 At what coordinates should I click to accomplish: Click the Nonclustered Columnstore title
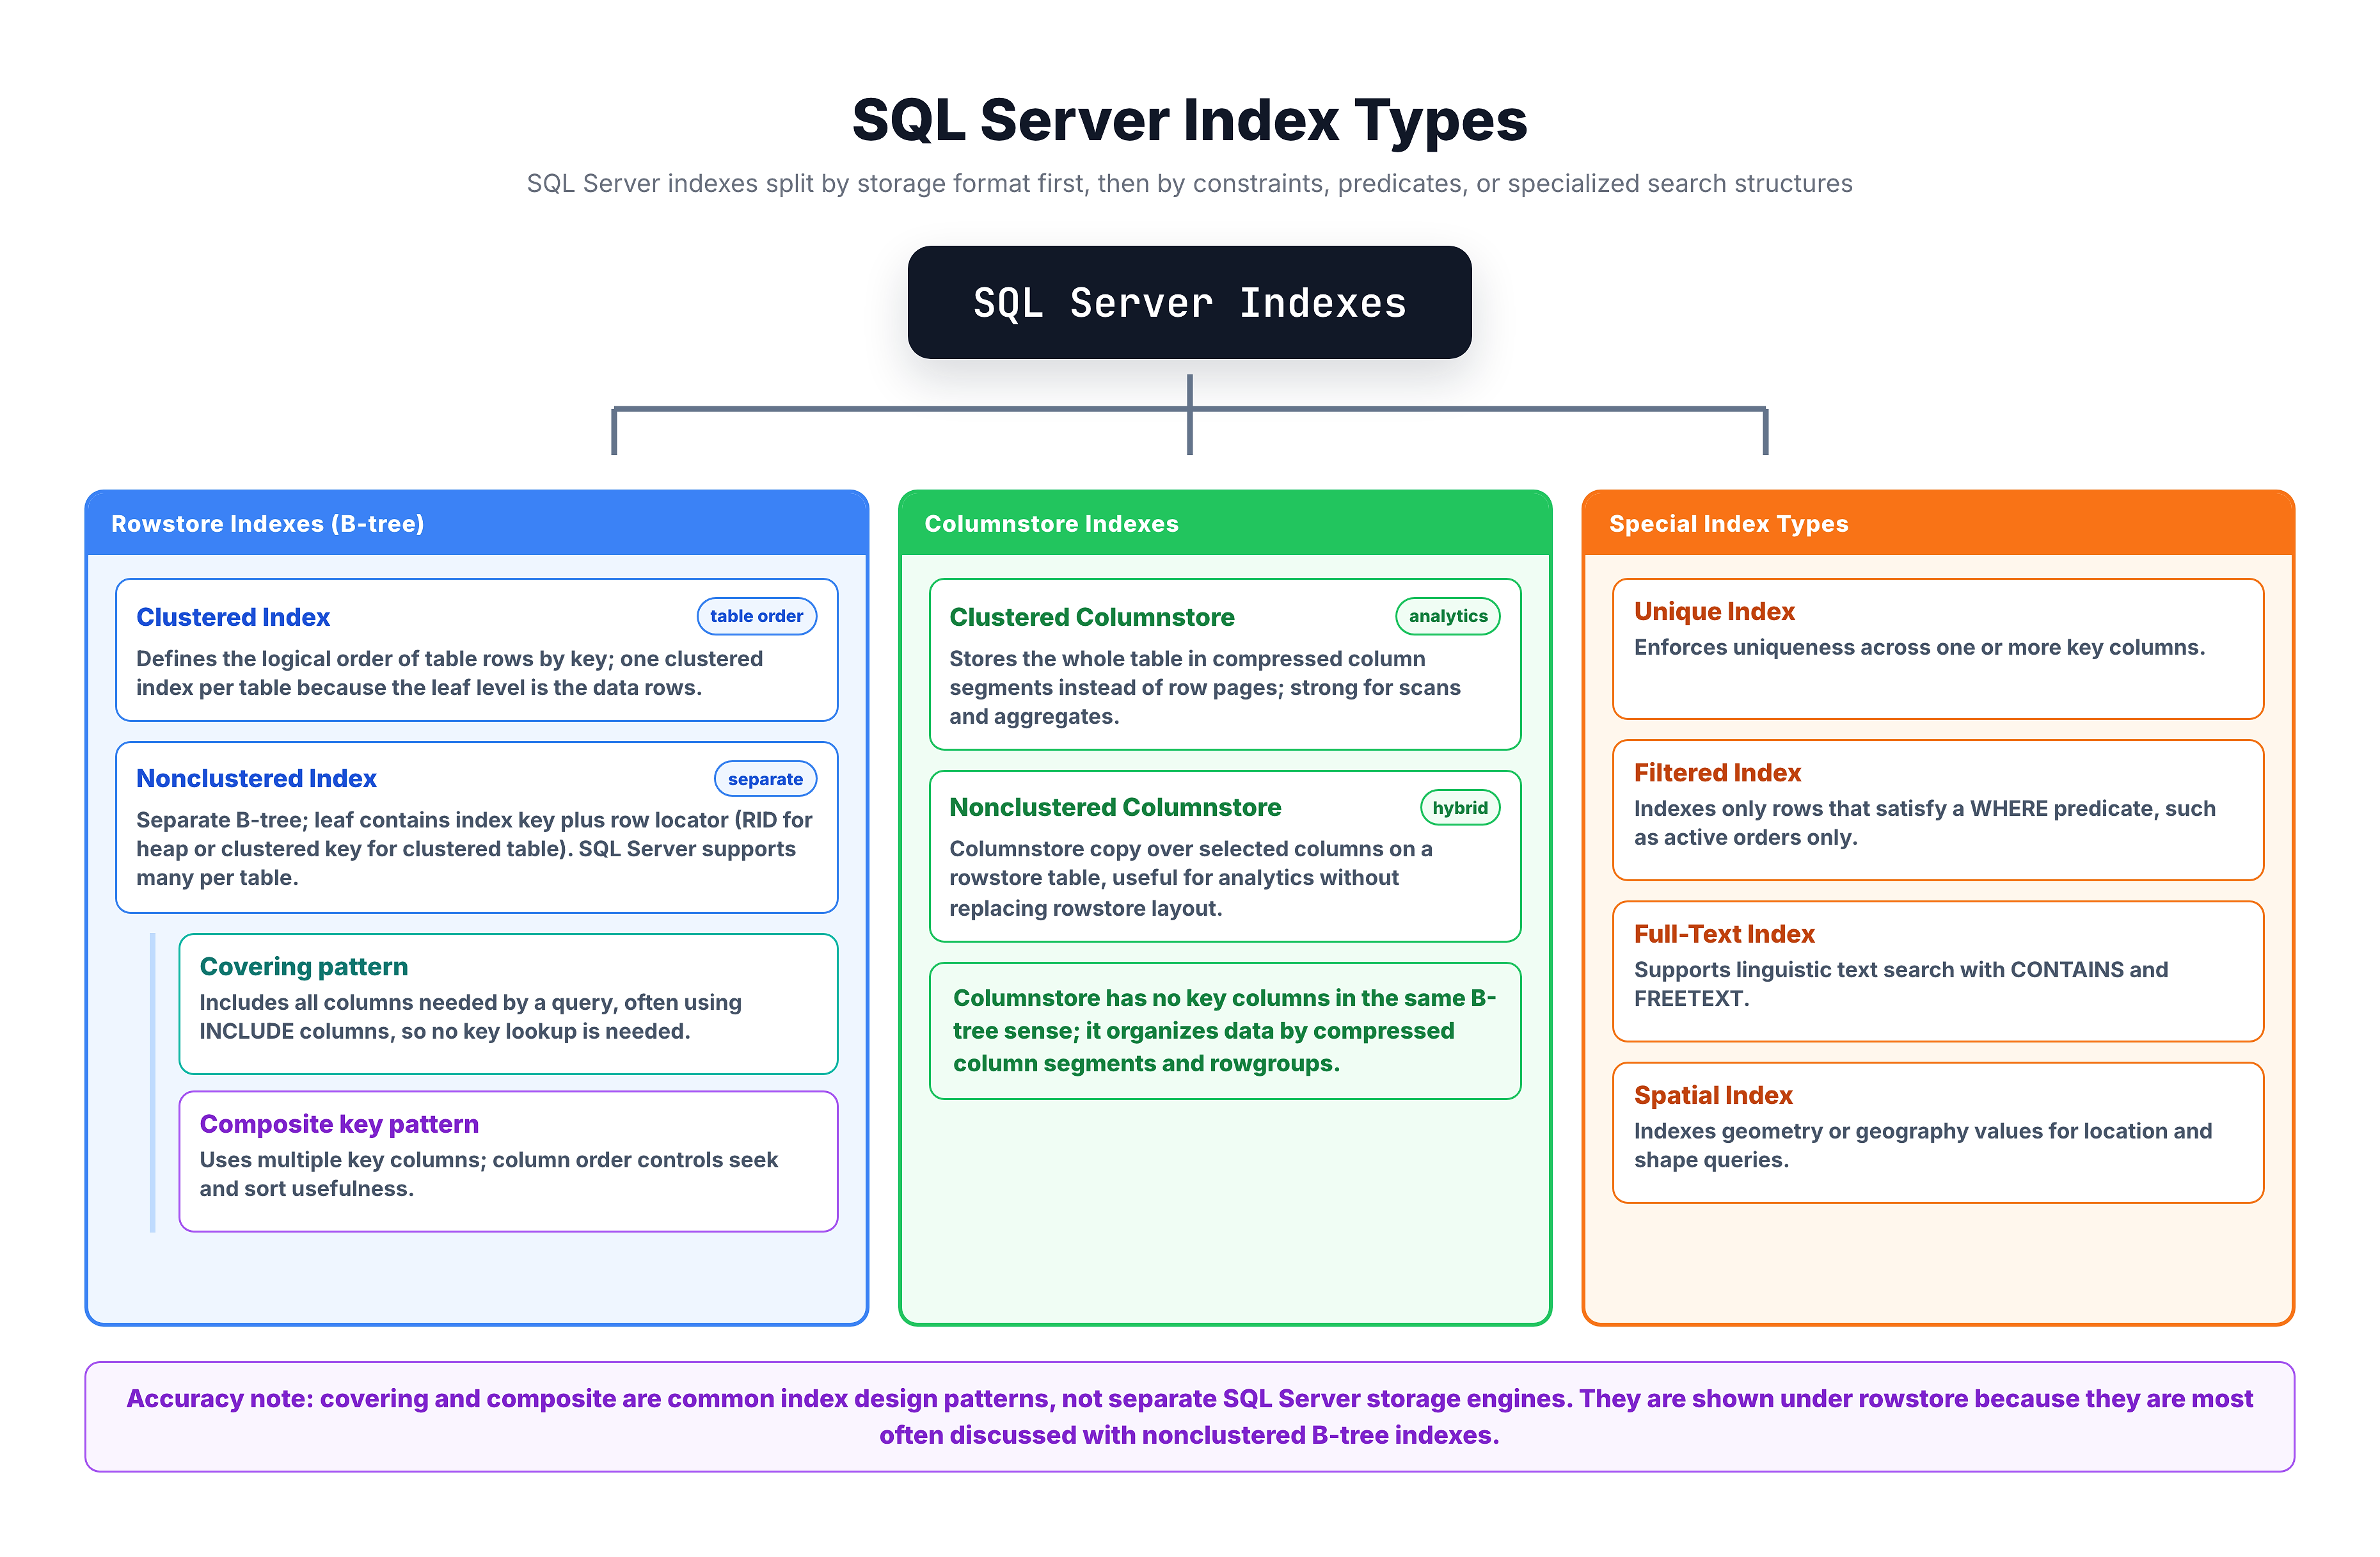[1115, 807]
